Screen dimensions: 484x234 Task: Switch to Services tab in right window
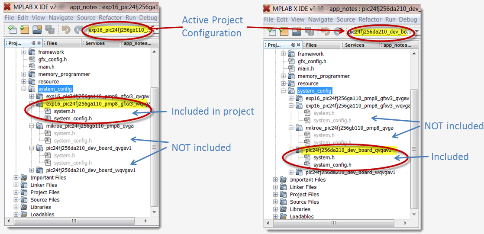[355, 45]
